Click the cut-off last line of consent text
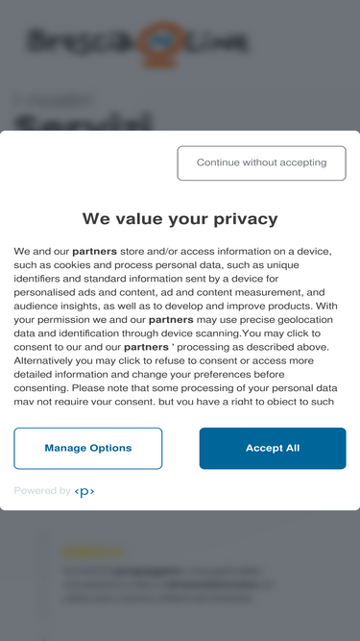The image size is (360, 641). (x=174, y=402)
